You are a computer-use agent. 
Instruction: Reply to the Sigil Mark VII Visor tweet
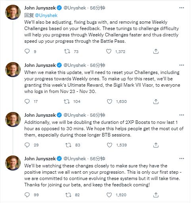[x=27, y=101]
